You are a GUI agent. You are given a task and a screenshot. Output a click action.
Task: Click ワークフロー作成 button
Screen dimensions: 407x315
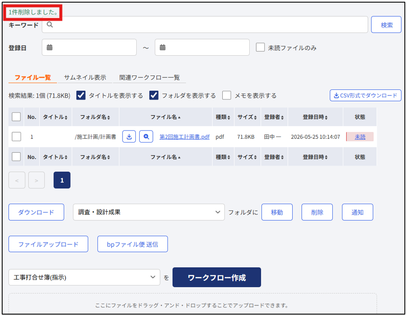click(x=217, y=277)
